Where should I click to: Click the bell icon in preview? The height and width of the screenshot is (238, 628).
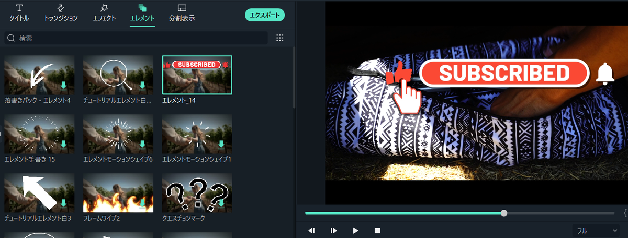coord(606,74)
